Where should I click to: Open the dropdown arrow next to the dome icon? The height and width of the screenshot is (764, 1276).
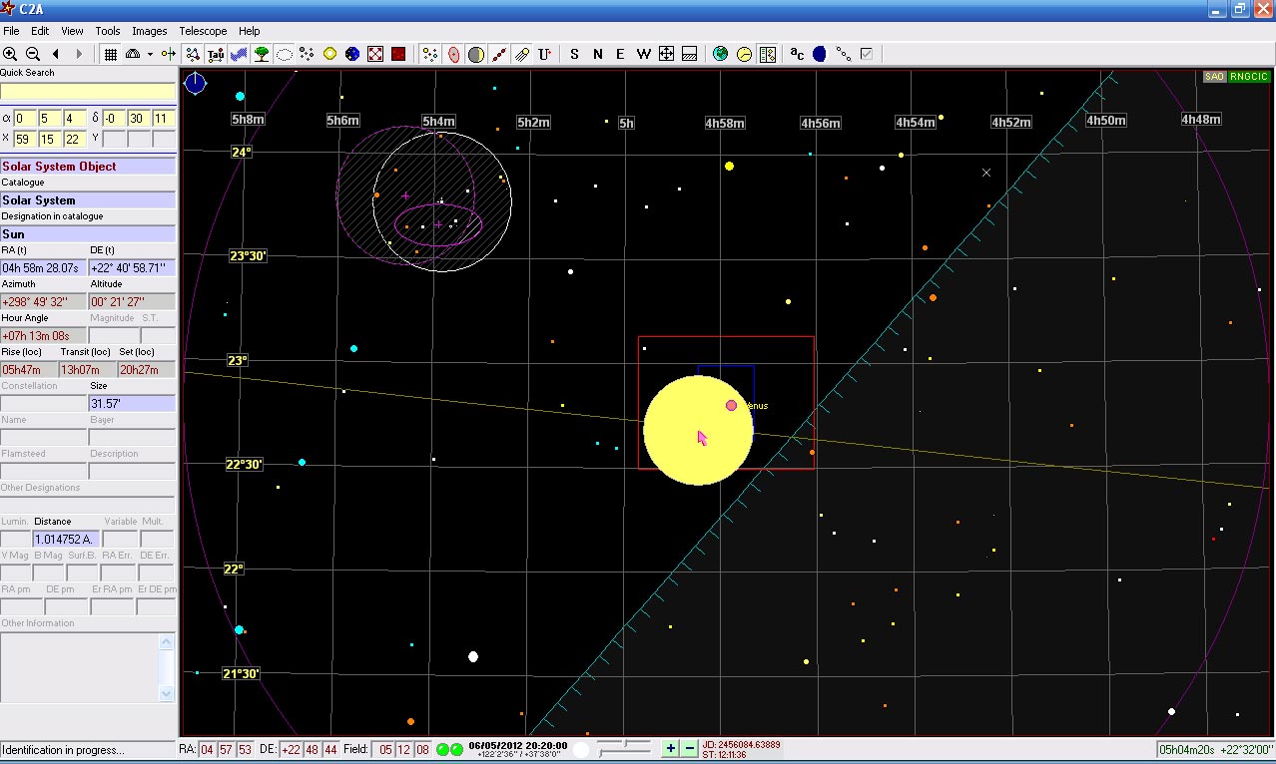(x=150, y=54)
